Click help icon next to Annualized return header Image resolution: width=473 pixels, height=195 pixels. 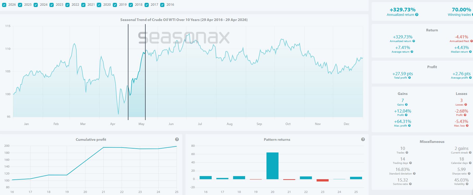417,15
